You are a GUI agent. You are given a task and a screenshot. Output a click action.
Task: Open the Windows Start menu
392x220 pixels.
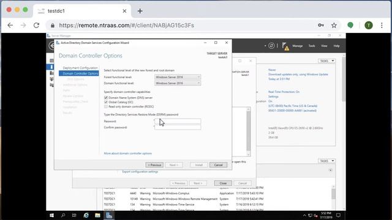[x=51, y=215]
